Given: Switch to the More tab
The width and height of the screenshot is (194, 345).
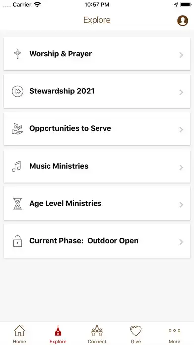Looking at the screenshot, I should 174,334.
